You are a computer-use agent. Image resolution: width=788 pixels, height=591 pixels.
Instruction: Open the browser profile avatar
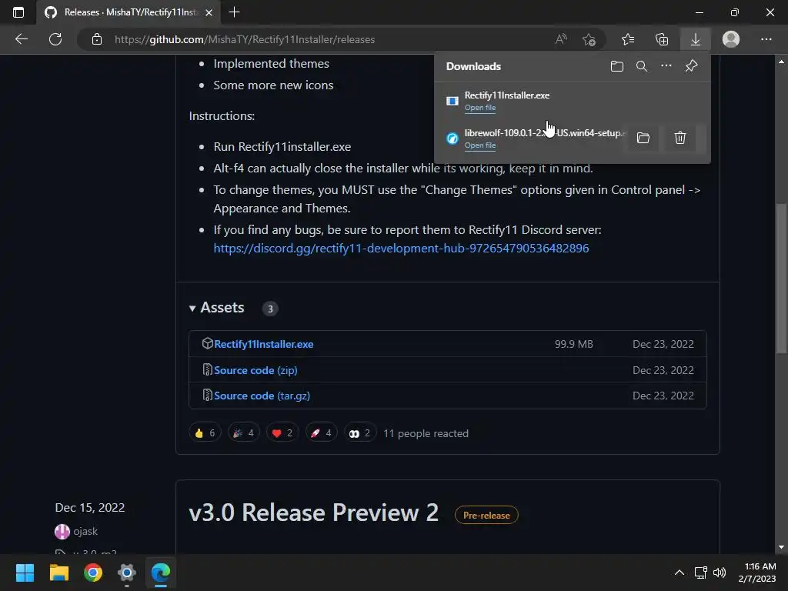(731, 39)
